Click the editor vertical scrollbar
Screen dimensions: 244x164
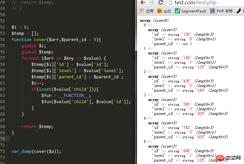pyautogui.click(x=136, y=82)
